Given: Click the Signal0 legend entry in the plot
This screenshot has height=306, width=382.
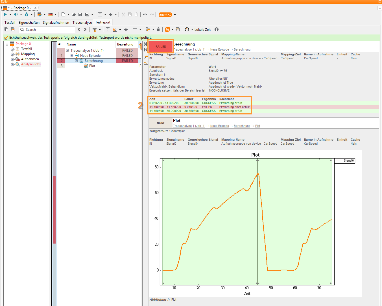Looking at the screenshot, I should click(345, 161).
